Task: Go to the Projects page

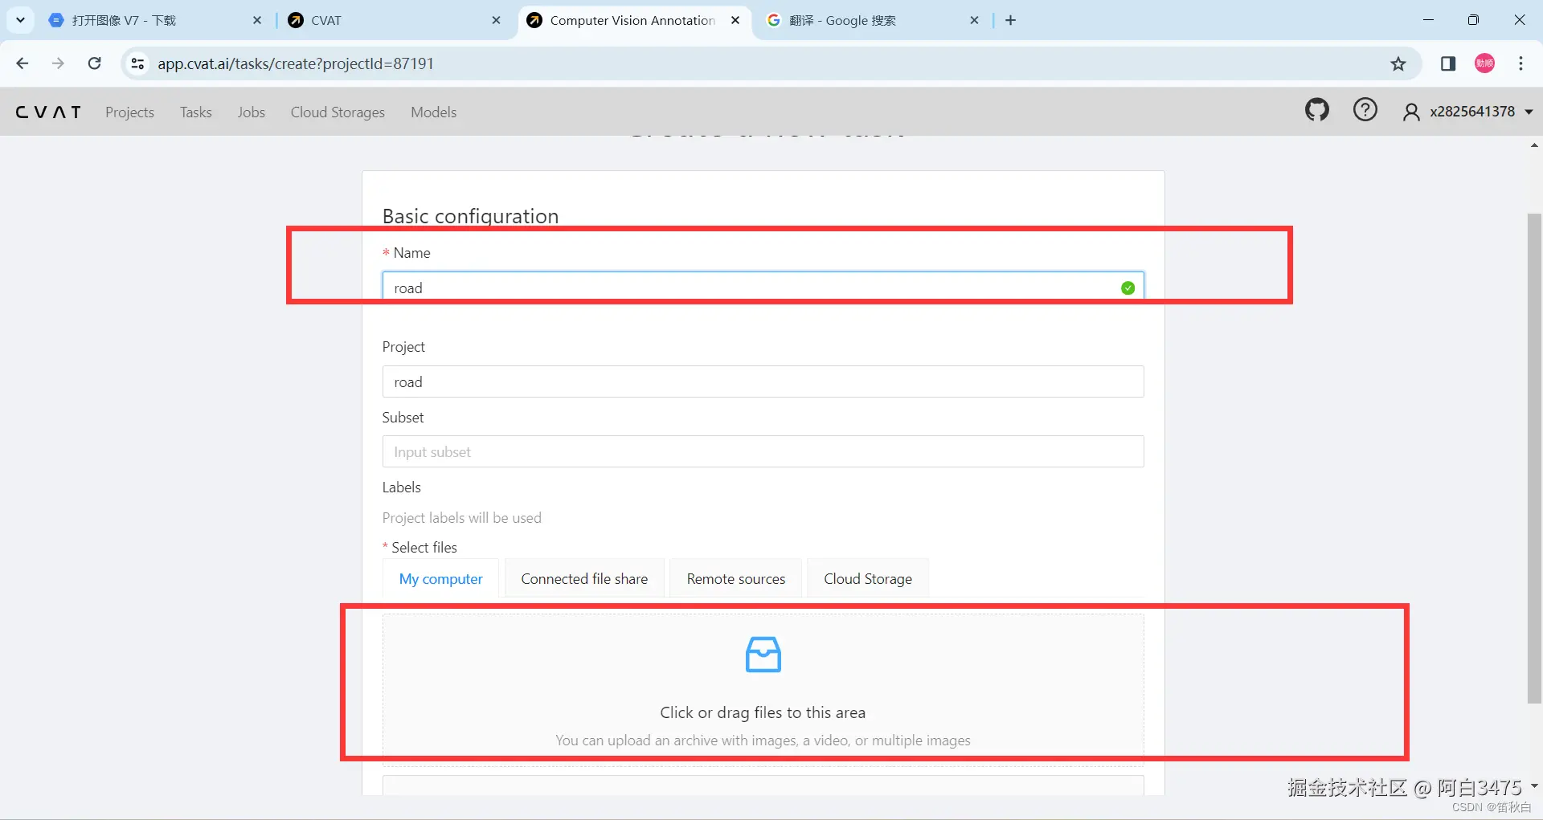Action: [129, 112]
